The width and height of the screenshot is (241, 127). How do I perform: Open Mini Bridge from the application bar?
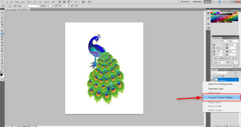64,2
